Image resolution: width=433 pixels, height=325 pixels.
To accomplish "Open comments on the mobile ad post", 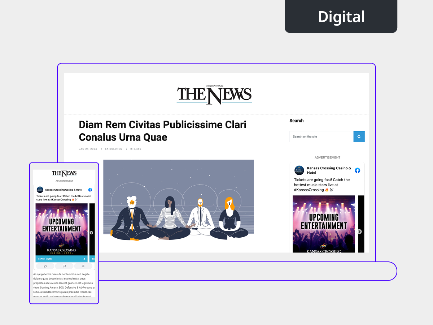I will (x=64, y=266).
